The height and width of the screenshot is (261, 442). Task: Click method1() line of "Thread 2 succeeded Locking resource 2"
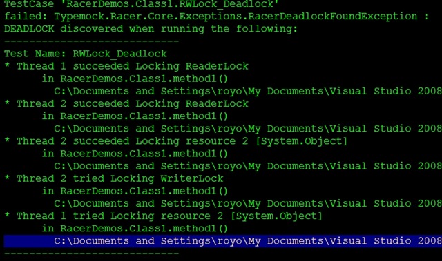point(135,154)
